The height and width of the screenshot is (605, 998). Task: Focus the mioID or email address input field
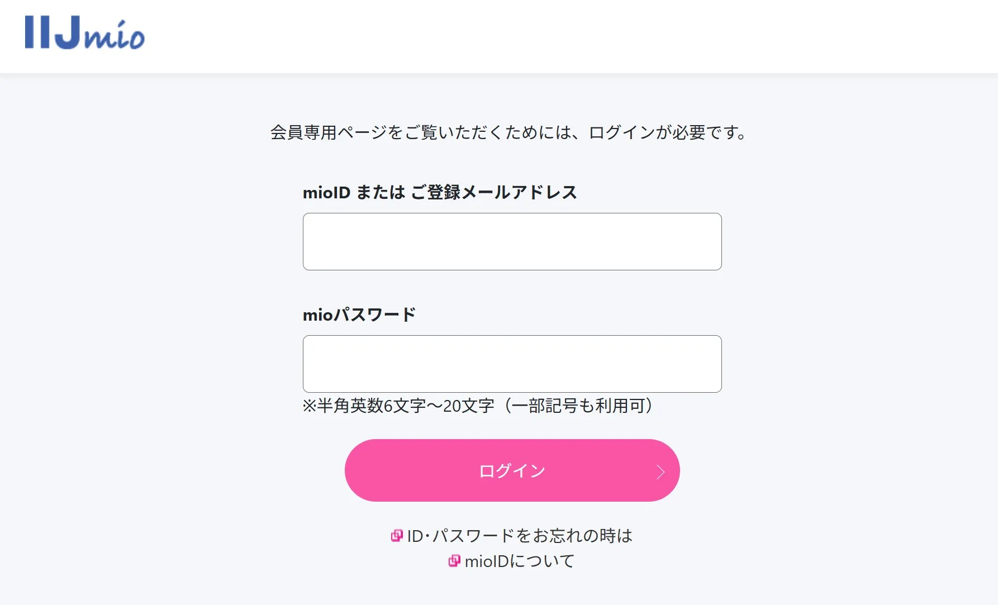(x=512, y=241)
